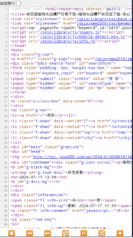
Task: Click the var _pageinfo script line
Action: tap(71, 28)
